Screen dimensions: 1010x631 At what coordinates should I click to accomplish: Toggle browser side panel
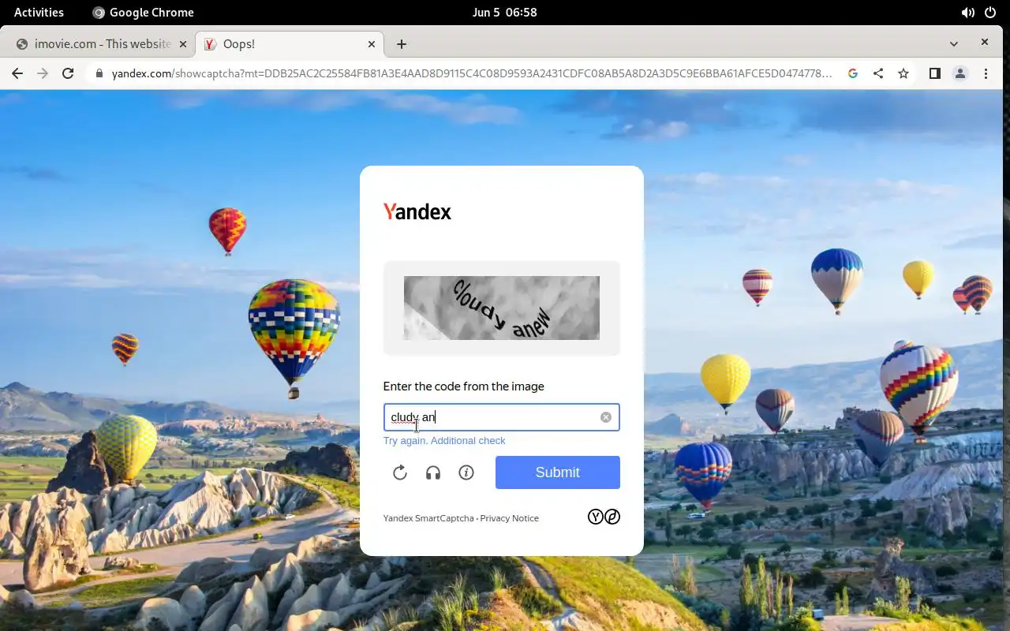[935, 73]
